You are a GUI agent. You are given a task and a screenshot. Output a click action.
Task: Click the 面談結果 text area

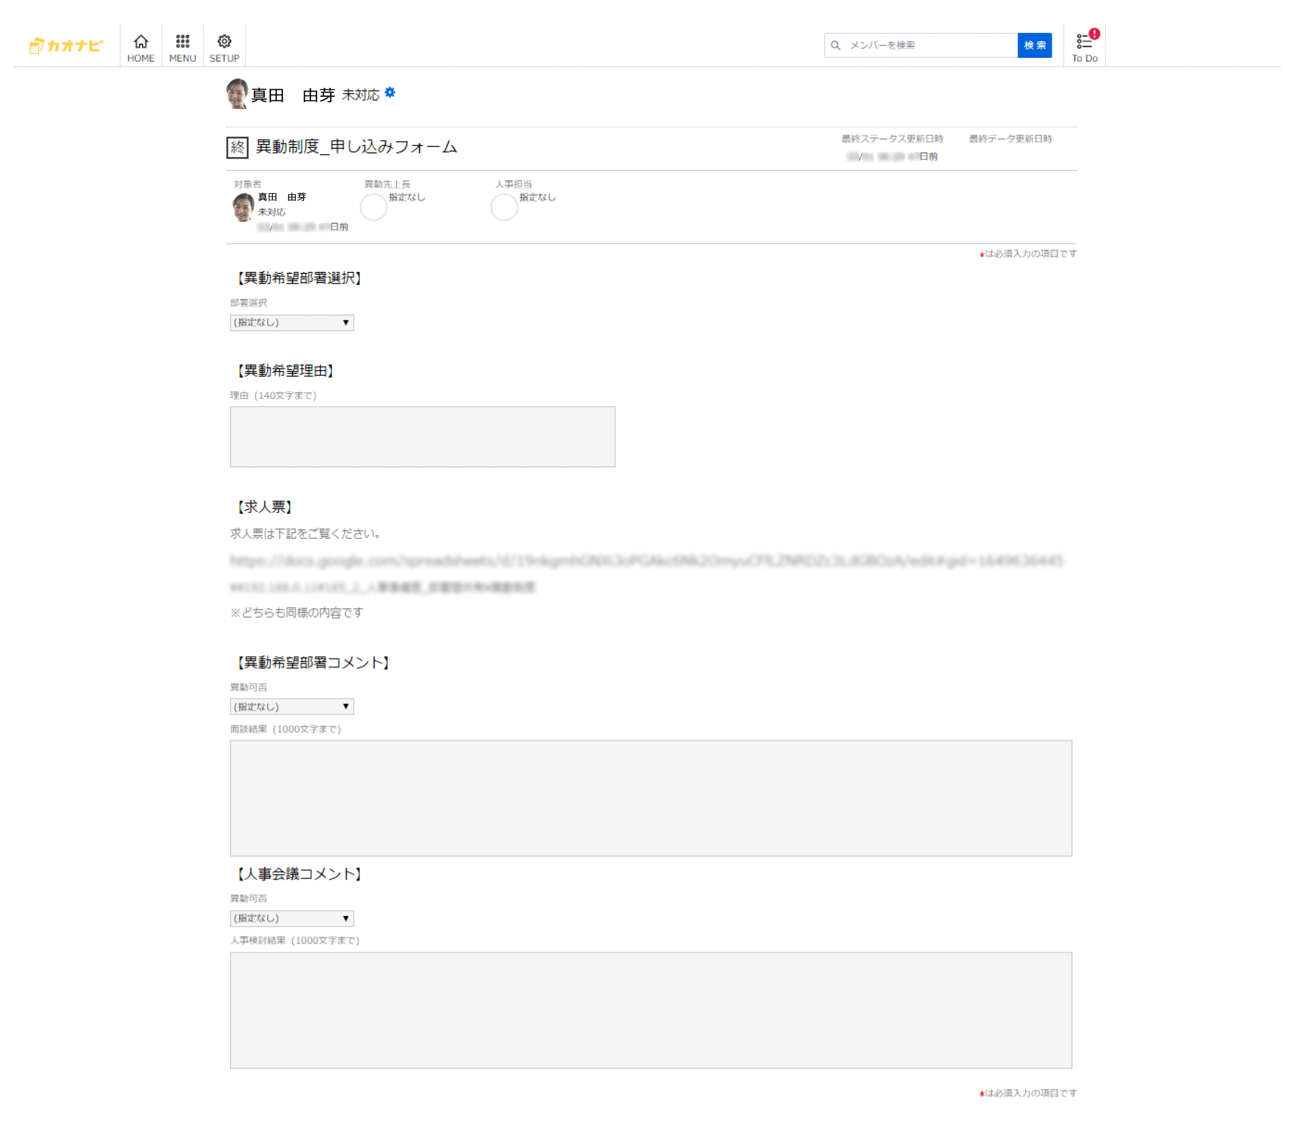(x=651, y=798)
